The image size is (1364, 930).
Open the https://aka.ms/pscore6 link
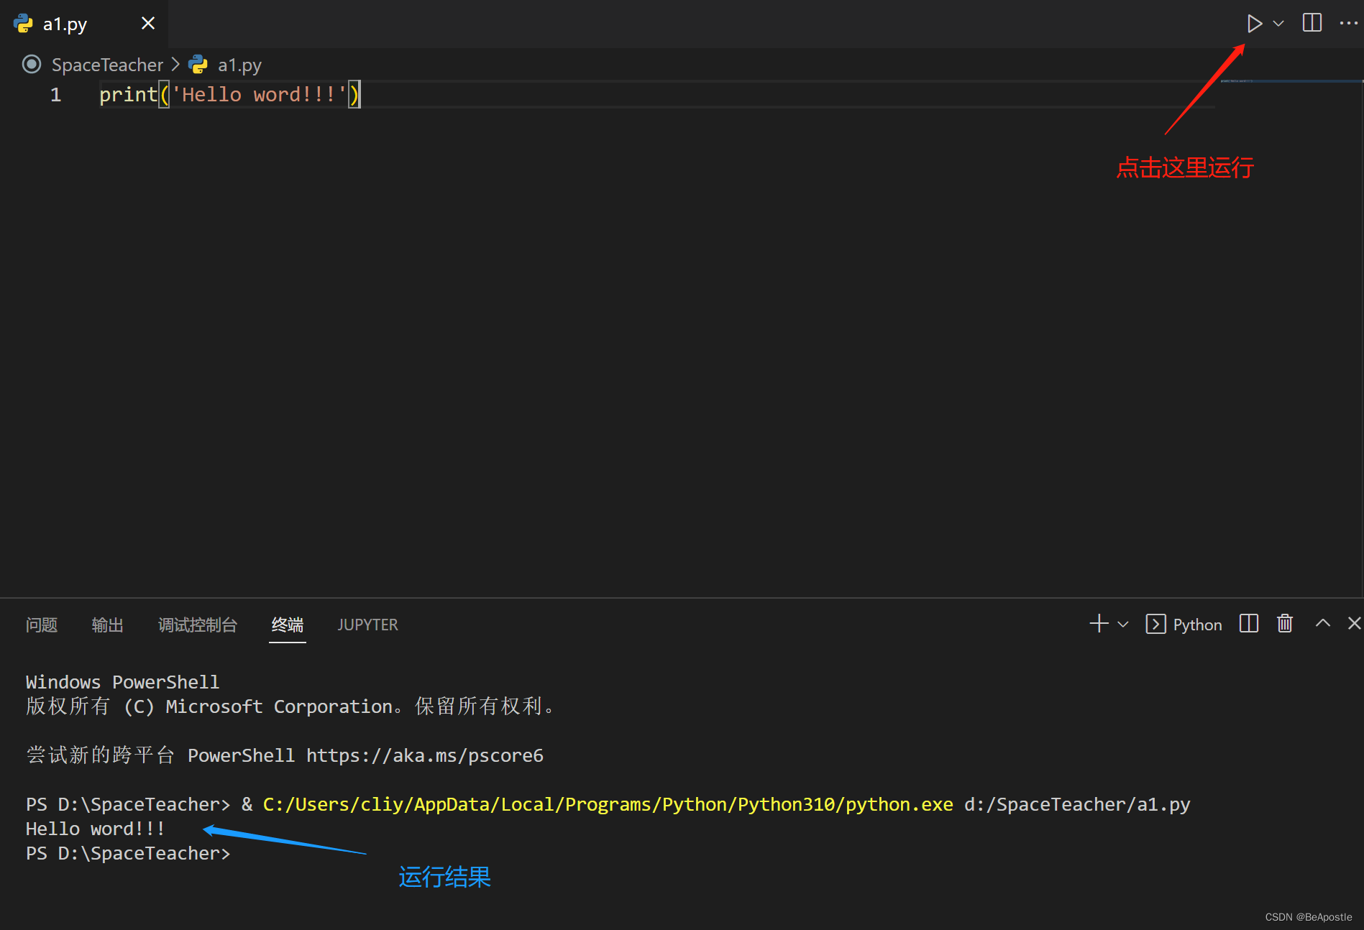pyautogui.click(x=425, y=756)
